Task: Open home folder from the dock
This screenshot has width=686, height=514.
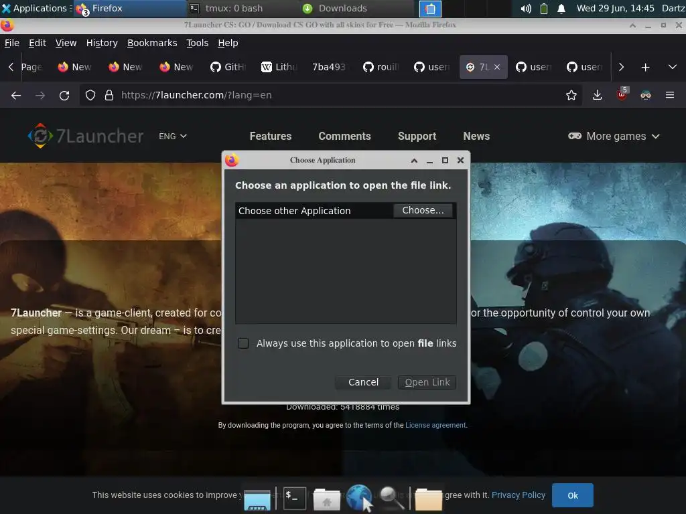Action: click(326, 499)
